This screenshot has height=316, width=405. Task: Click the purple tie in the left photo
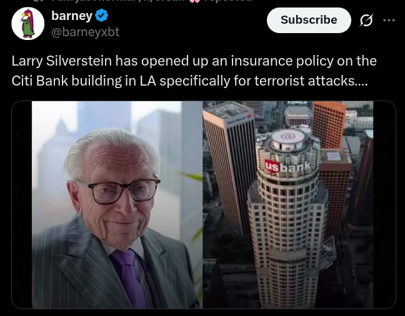pyautogui.click(x=129, y=279)
